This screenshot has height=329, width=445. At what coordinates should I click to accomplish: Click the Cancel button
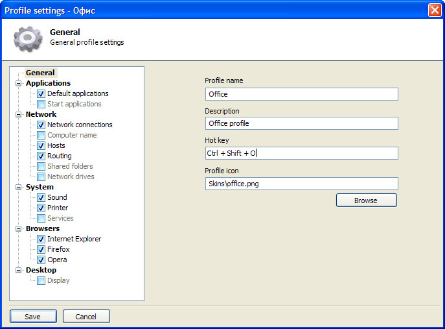(86, 317)
